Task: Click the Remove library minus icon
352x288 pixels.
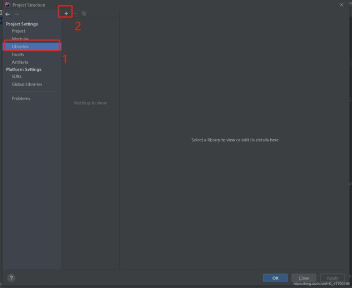Action: [x=75, y=14]
